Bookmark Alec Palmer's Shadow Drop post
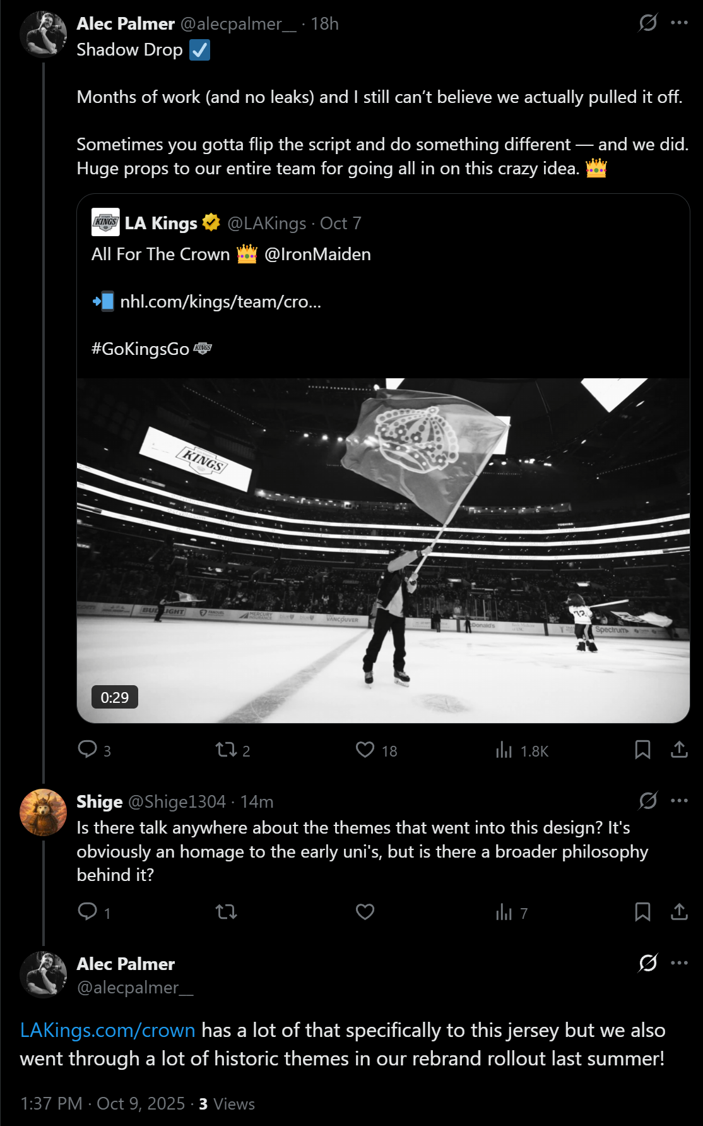Image resolution: width=703 pixels, height=1126 pixels. click(x=642, y=750)
